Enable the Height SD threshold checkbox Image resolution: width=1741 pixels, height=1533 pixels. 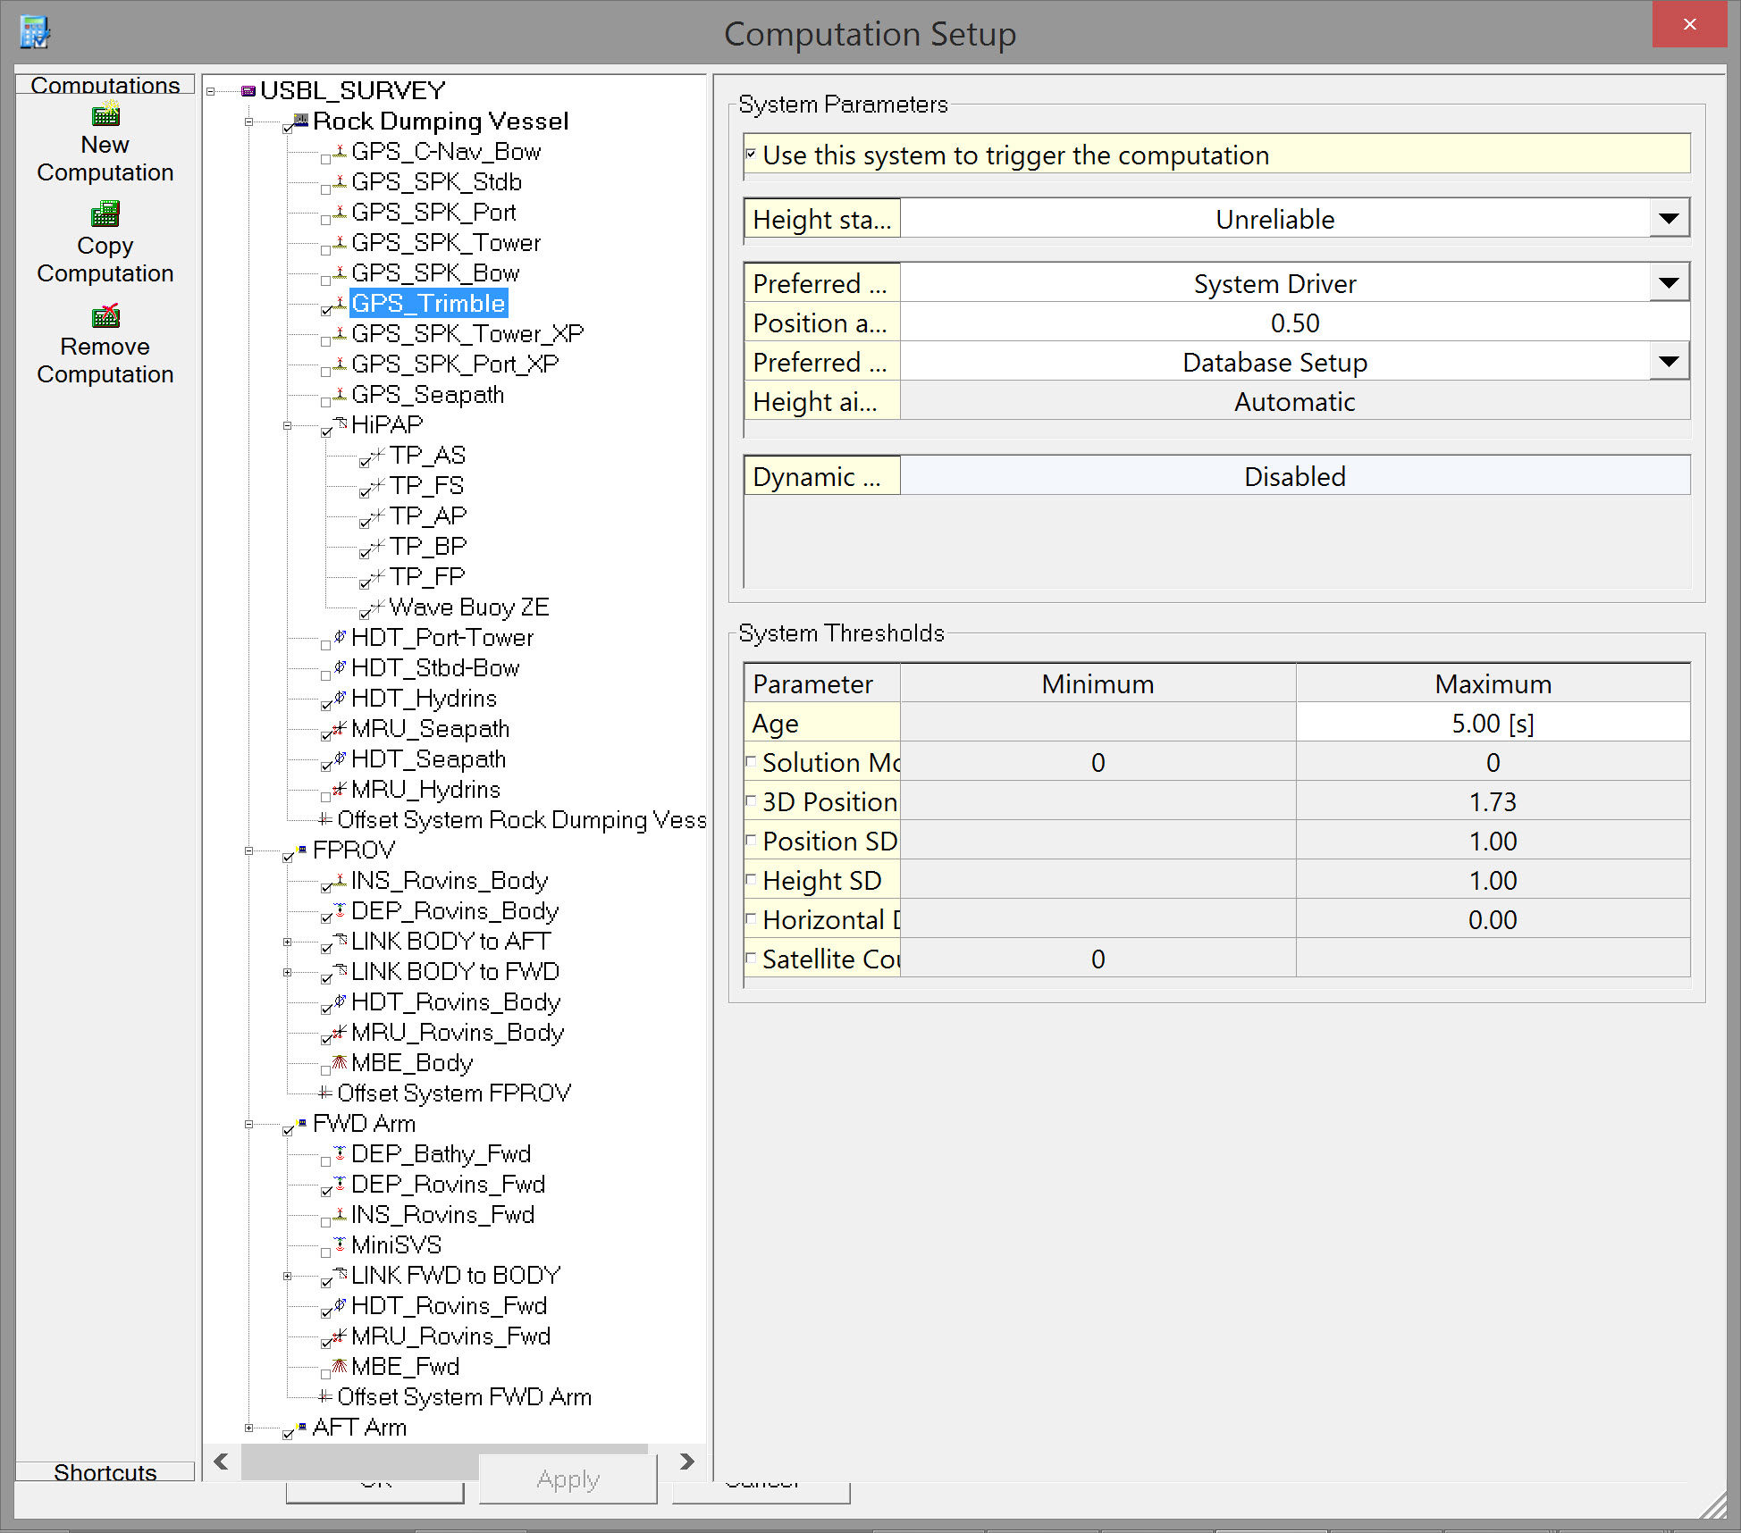point(751,879)
